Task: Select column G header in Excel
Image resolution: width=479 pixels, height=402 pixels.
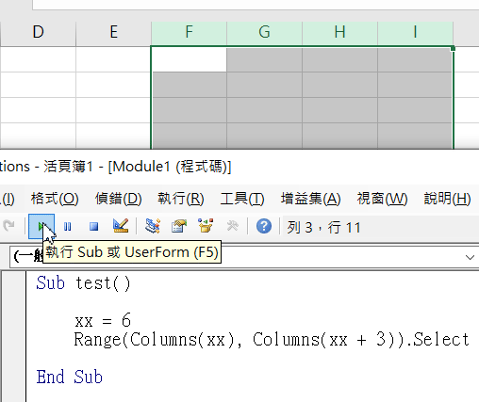Action: 264,32
